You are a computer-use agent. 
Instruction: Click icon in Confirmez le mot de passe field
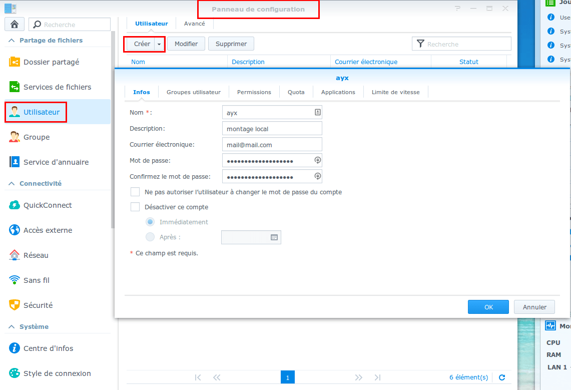[318, 176]
